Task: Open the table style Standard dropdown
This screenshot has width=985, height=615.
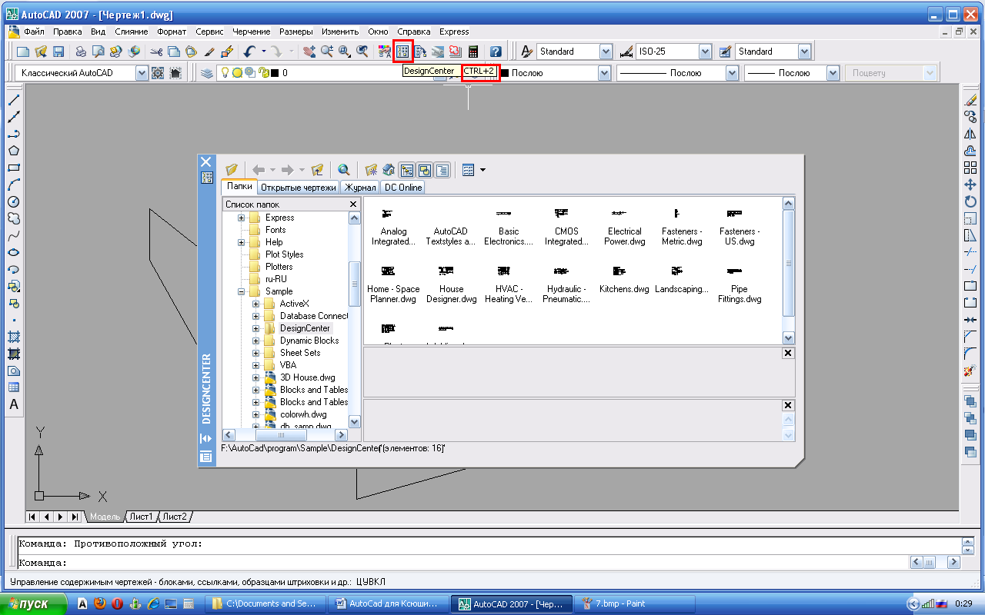Action: pos(805,52)
